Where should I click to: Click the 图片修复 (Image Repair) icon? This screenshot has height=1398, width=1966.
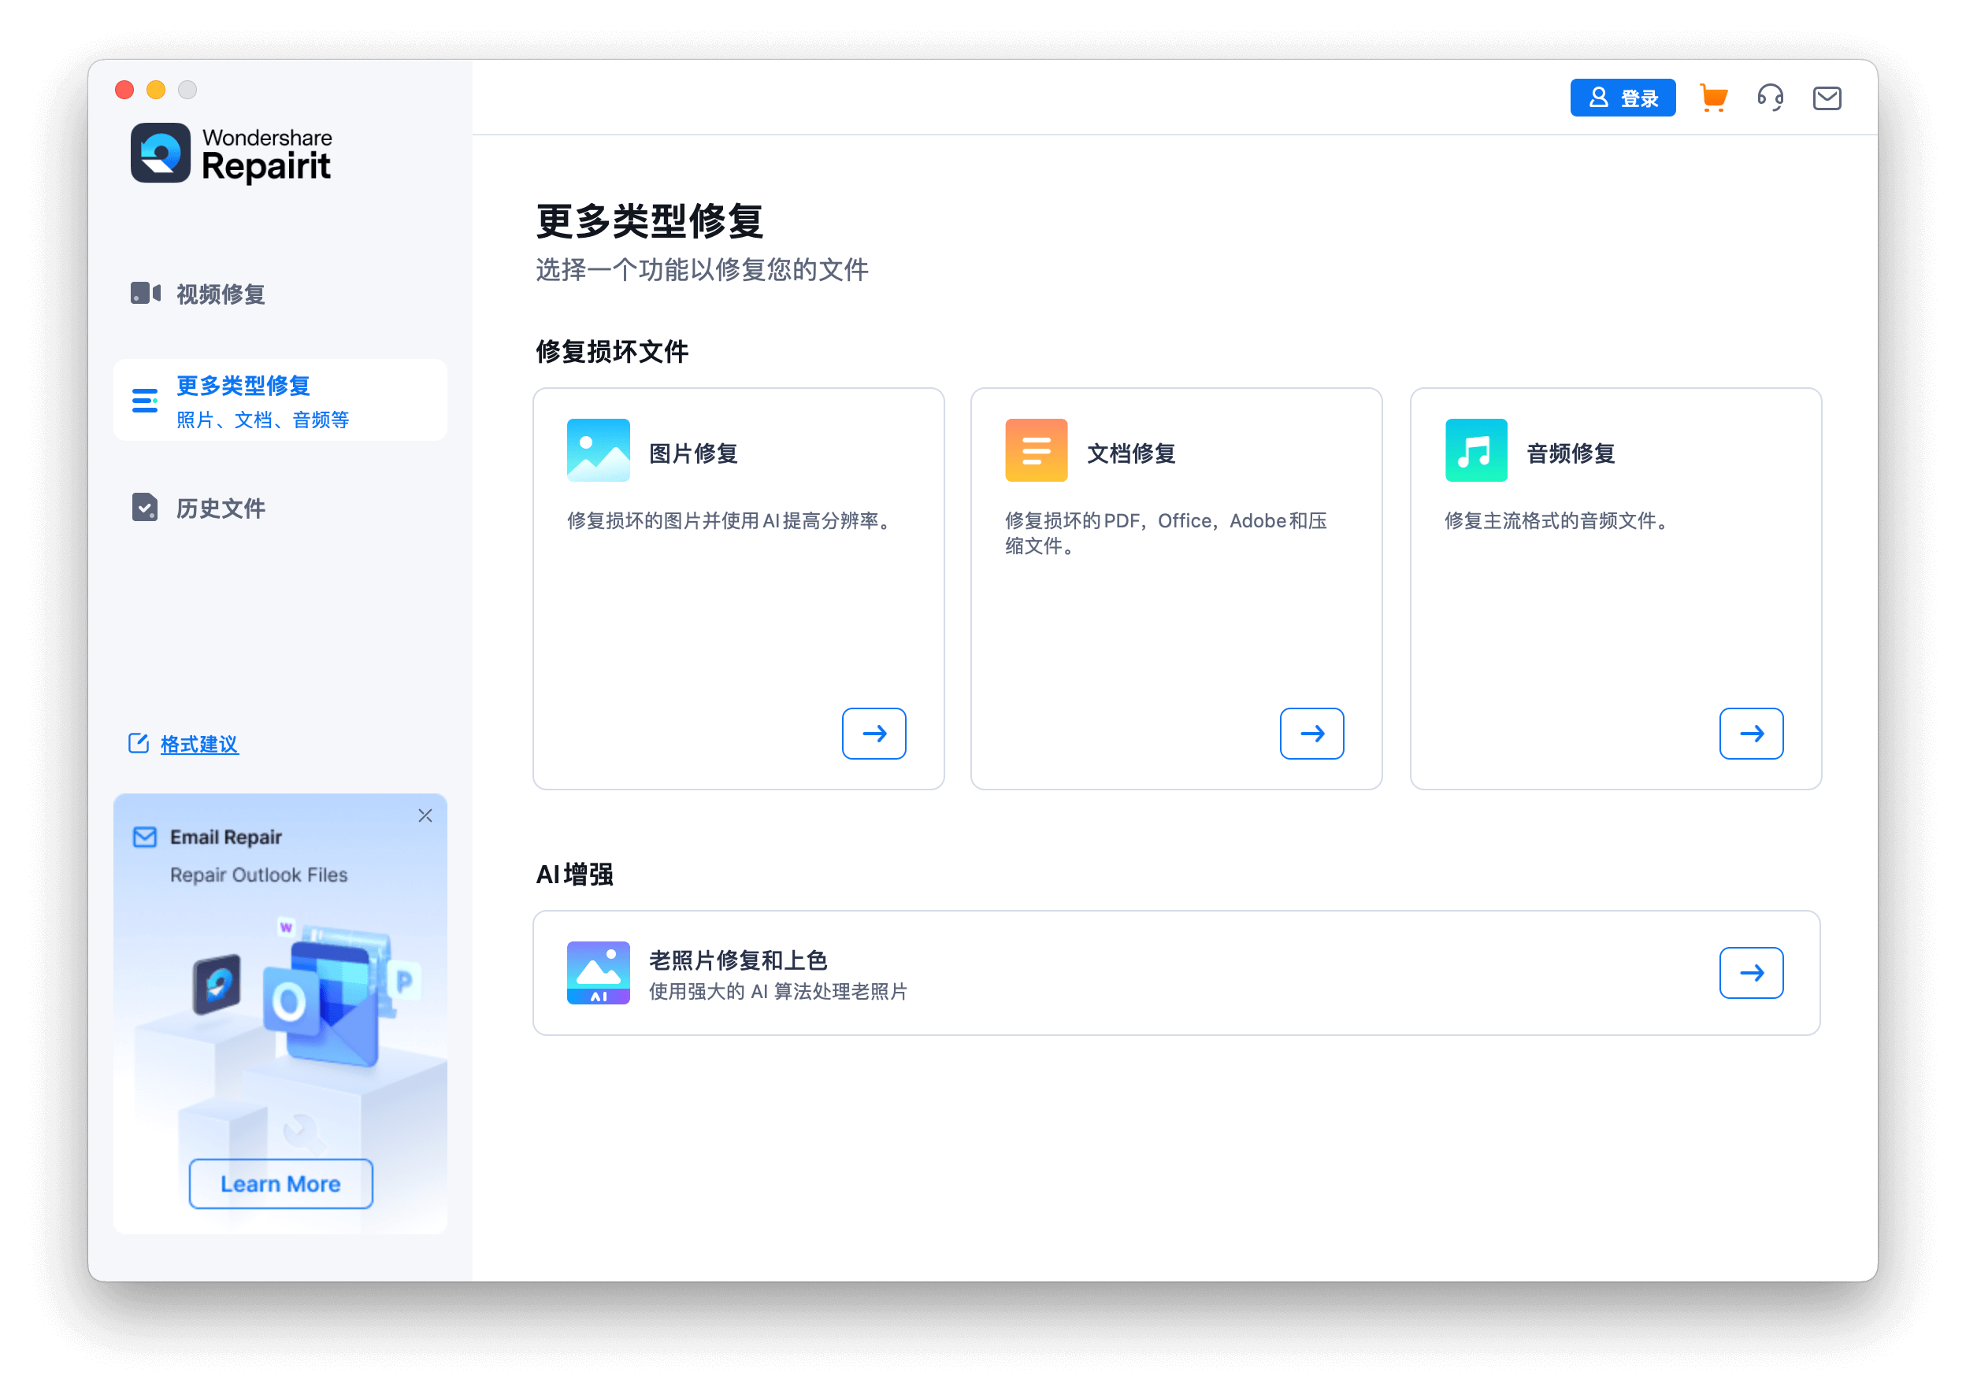click(x=598, y=449)
